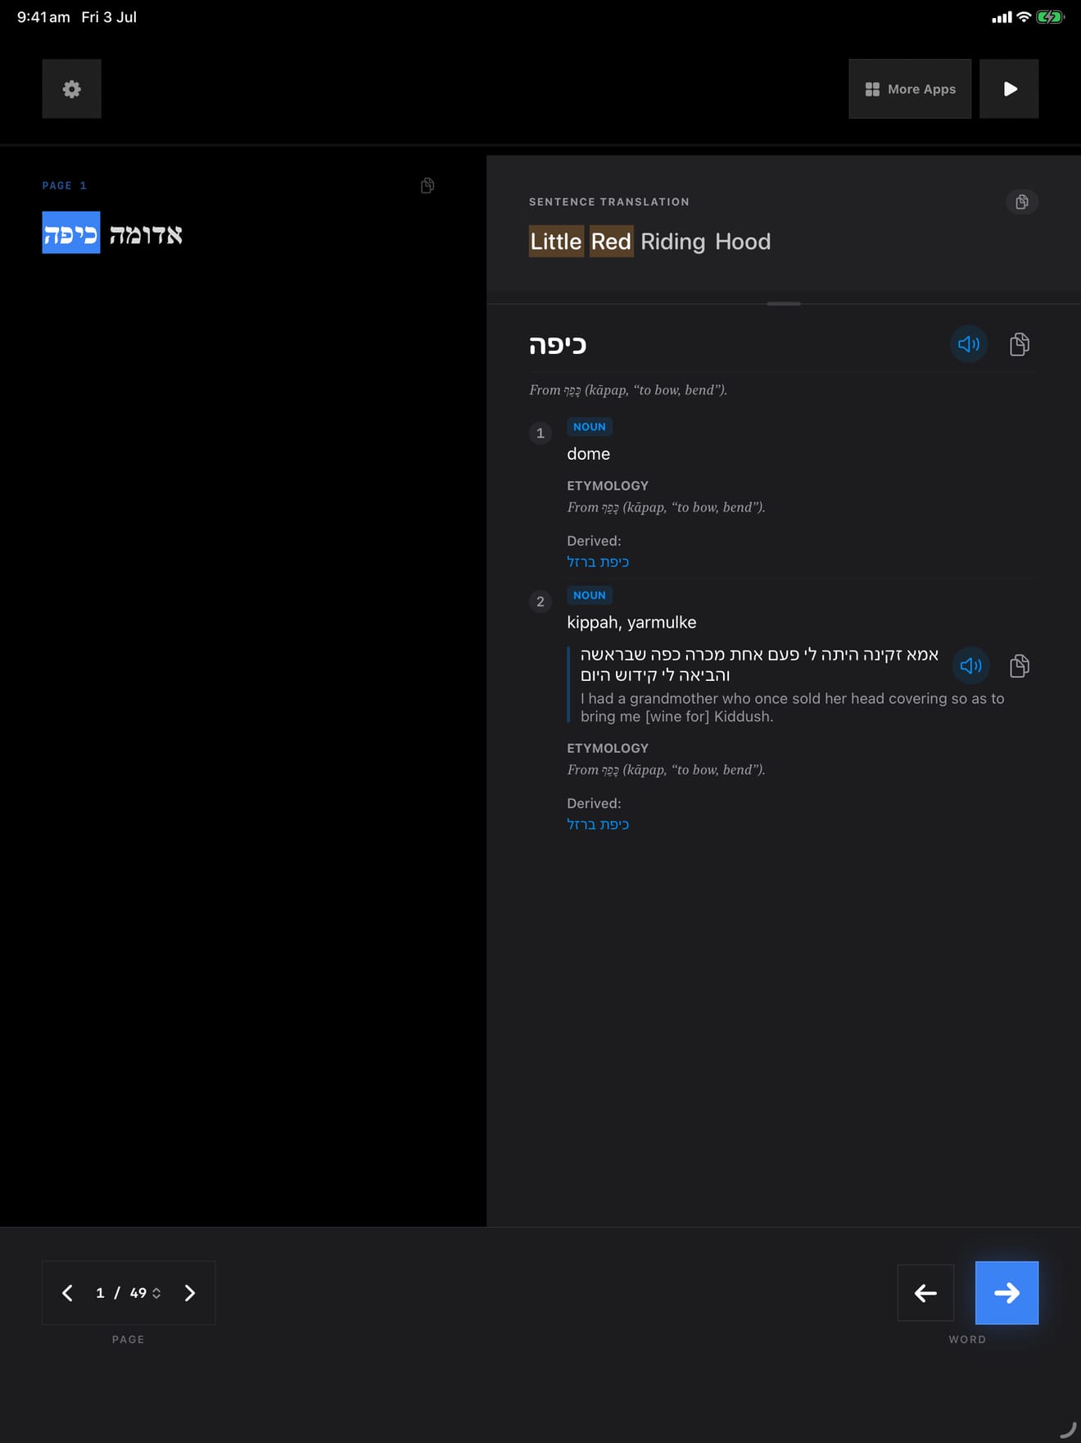The width and height of the screenshot is (1081, 1443).
Task: Play audio for the Hebrew example sentence
Action: pyautogui.click(x=971, y=665)
